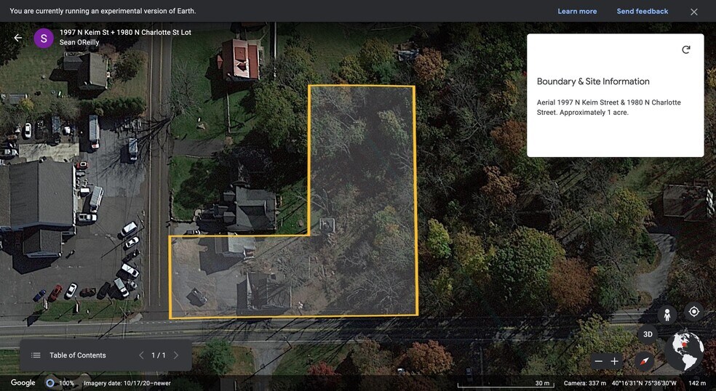
Task: Fly to my current location
Action: pos(693,312)
